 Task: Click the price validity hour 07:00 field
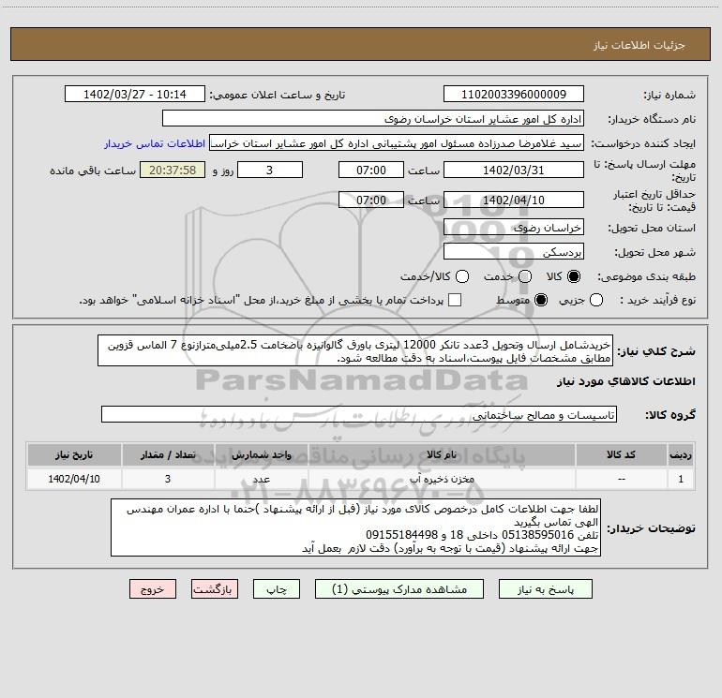click(371, 200)
